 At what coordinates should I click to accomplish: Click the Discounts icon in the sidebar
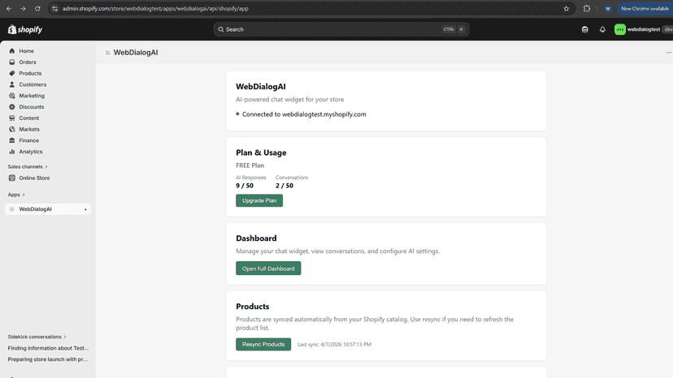pos(12,107)
